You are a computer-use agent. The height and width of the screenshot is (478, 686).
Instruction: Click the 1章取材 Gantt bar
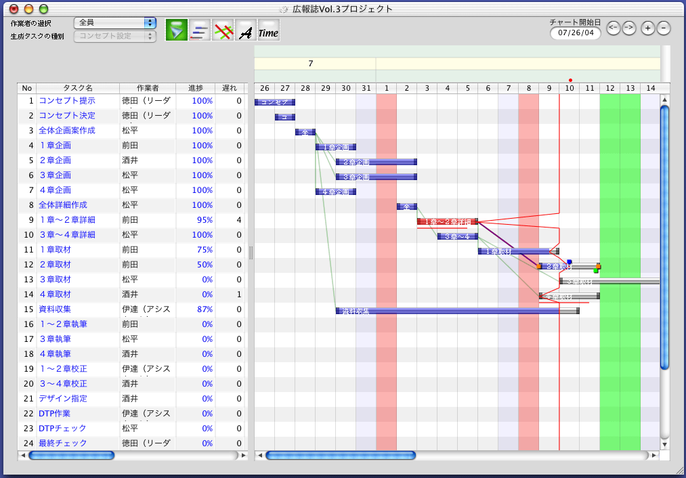[x=519, y=251]
